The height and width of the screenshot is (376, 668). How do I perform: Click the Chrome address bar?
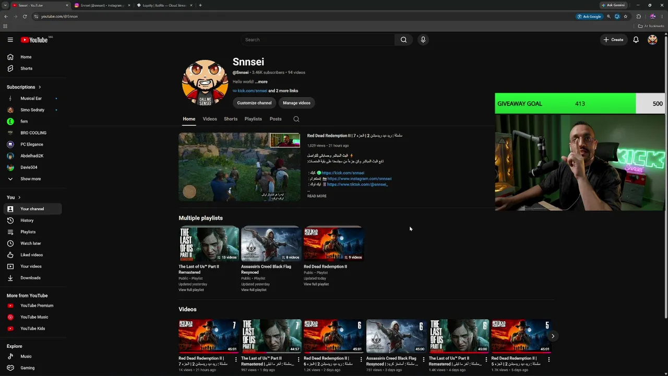(303, 16)
